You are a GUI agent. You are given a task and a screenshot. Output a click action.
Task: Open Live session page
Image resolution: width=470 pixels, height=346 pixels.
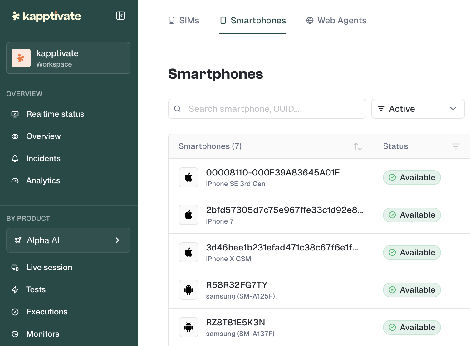pos(49,267)
